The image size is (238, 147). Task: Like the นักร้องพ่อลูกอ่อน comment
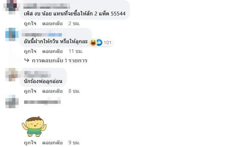click(30, 91)
